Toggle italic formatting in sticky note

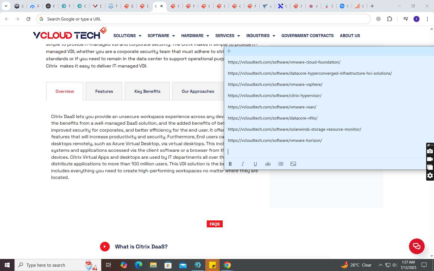(243, 164)
